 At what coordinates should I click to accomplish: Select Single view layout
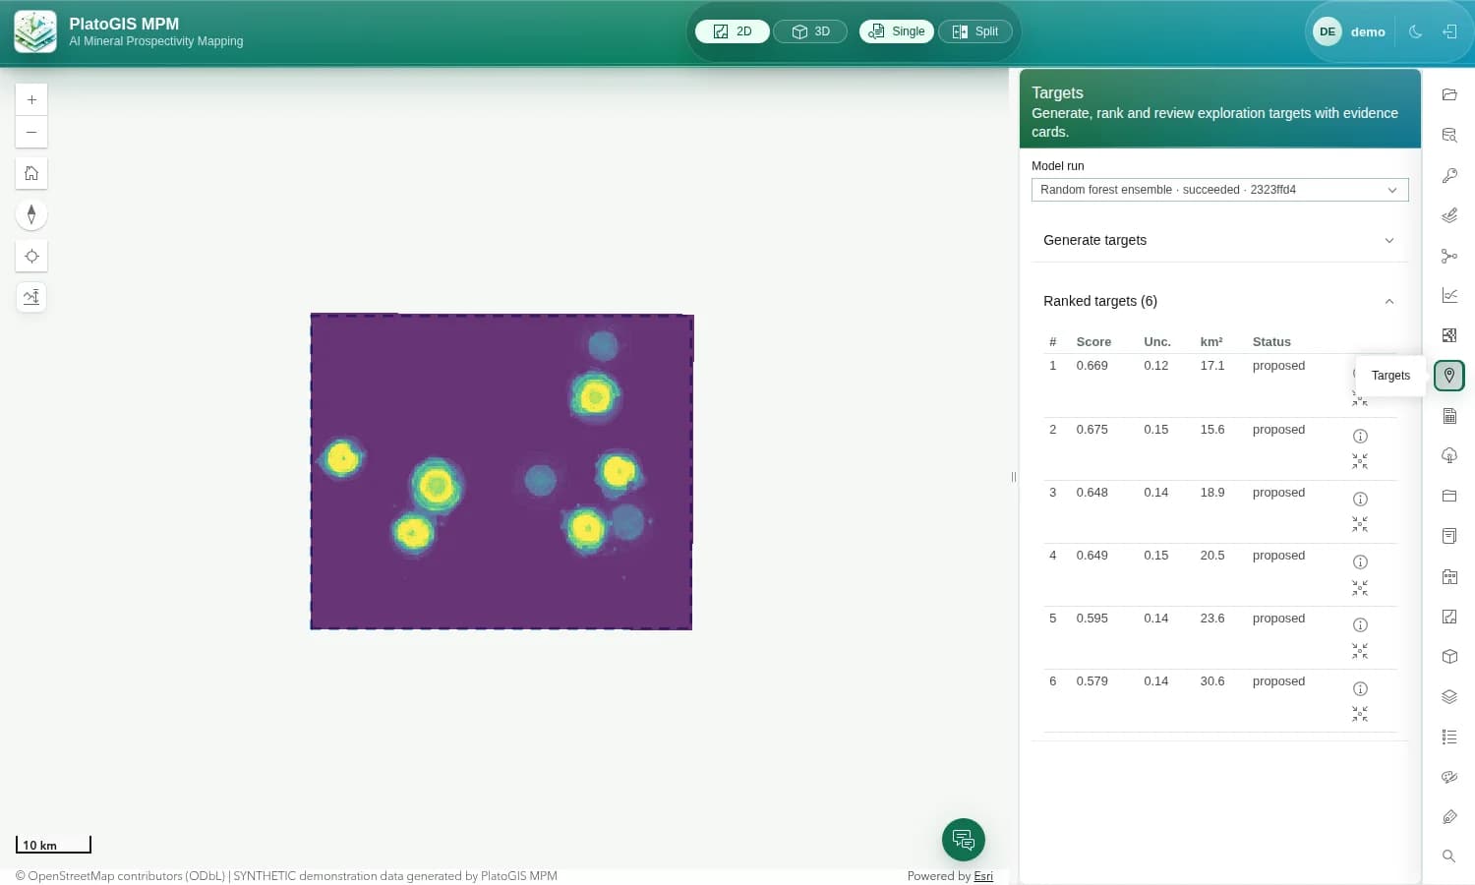click(x=897, y=31)
